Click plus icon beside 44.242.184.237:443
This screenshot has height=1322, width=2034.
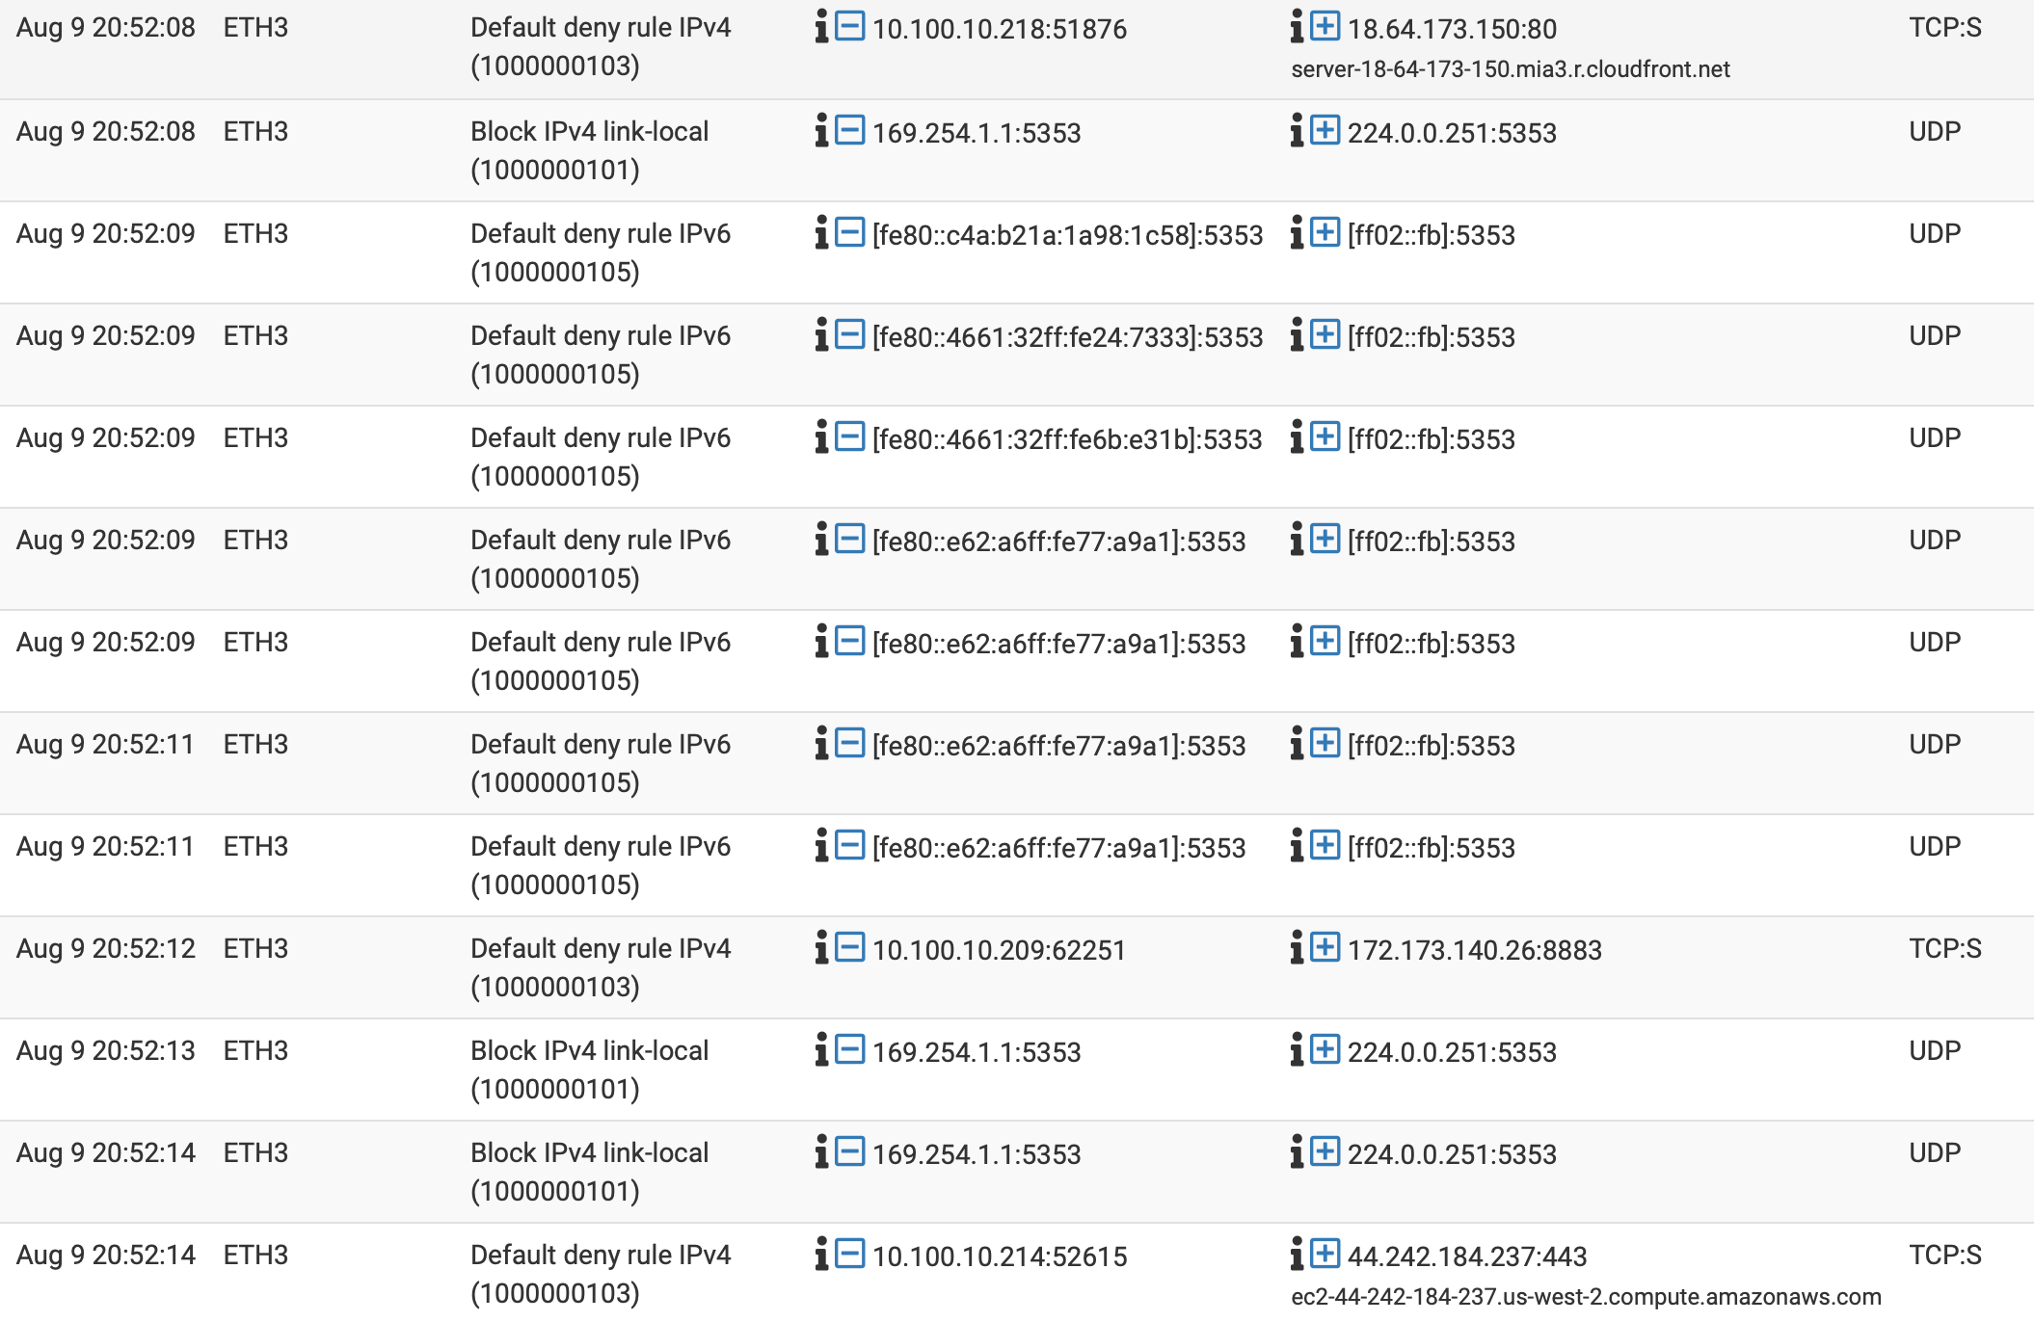click(x=1325, y=1254)
